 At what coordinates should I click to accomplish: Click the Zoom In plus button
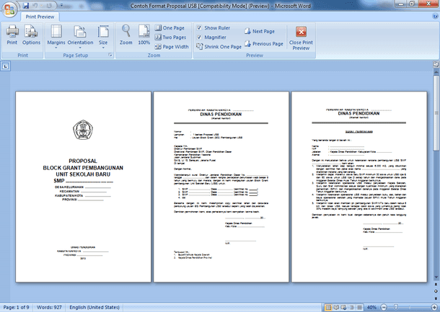434,308
